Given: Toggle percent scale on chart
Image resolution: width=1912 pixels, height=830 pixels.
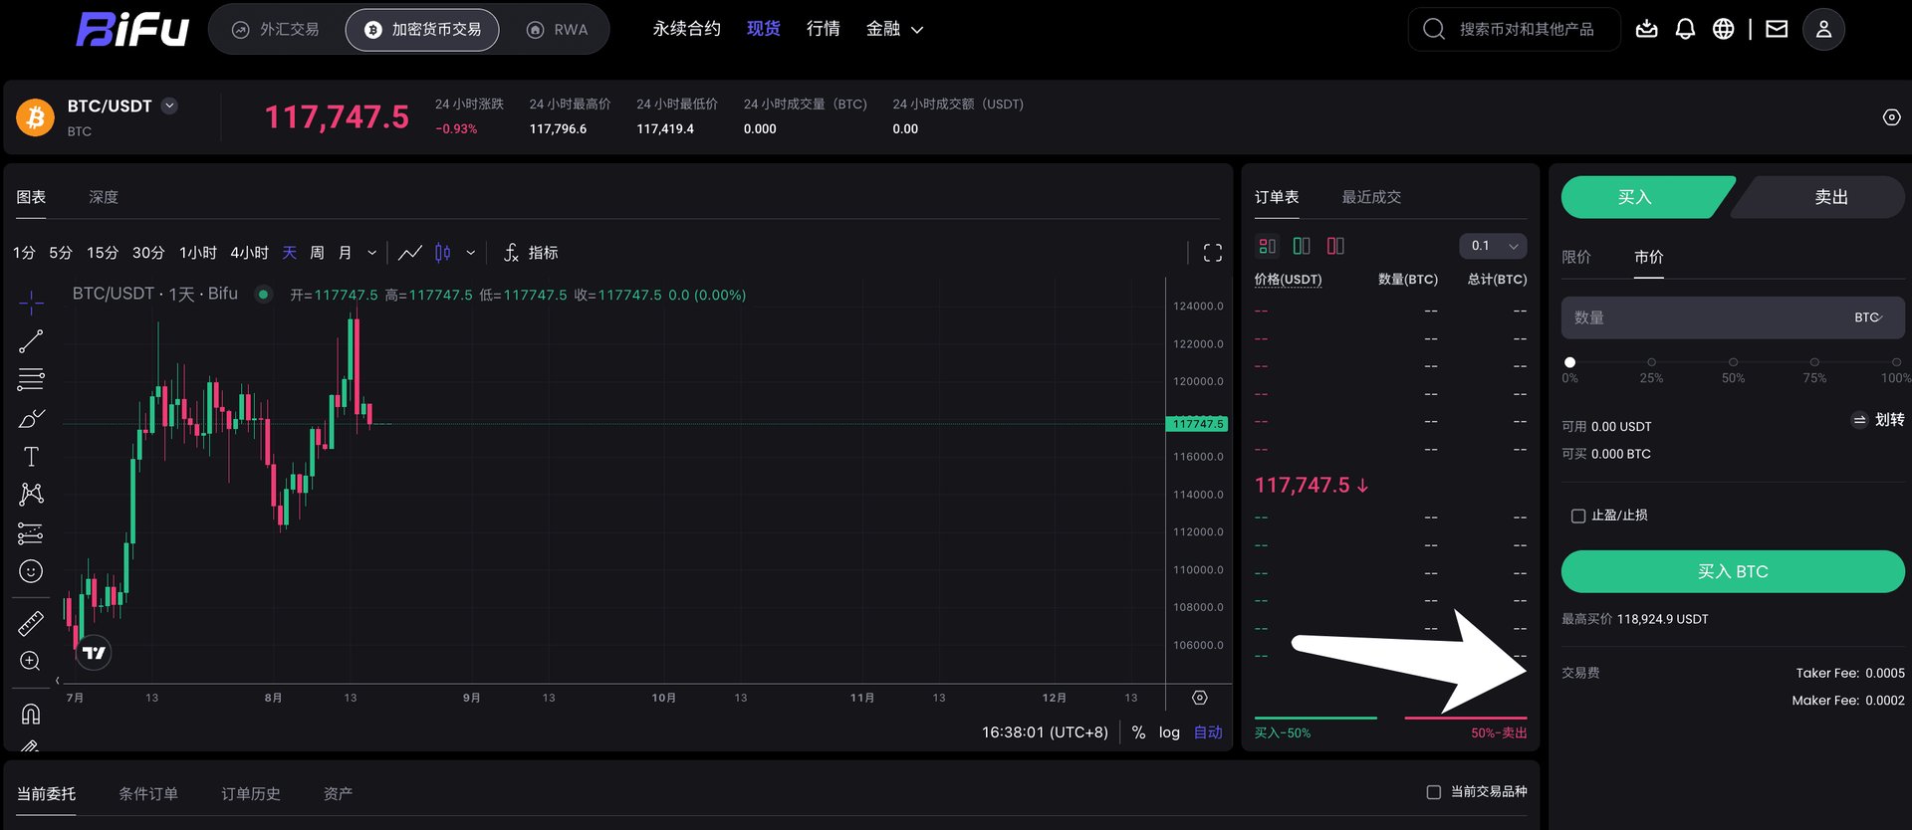Looking at the screenshot, I should click(x=1138, y=732).
